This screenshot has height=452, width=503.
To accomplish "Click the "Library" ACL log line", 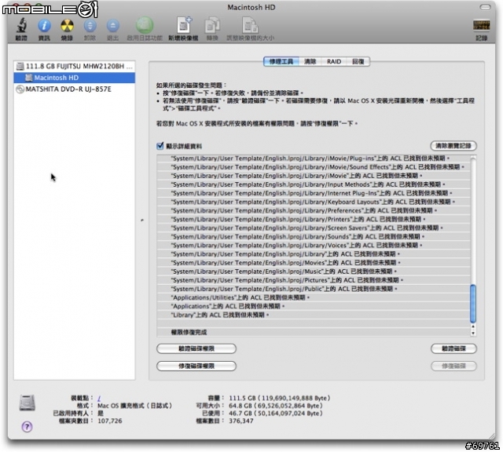I will [x=314, y=315].
